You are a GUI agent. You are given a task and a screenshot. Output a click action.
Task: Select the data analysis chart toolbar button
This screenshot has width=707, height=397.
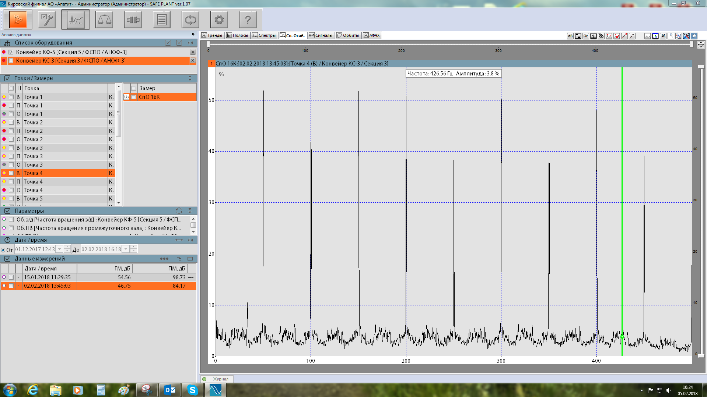(x=76, y=20)
